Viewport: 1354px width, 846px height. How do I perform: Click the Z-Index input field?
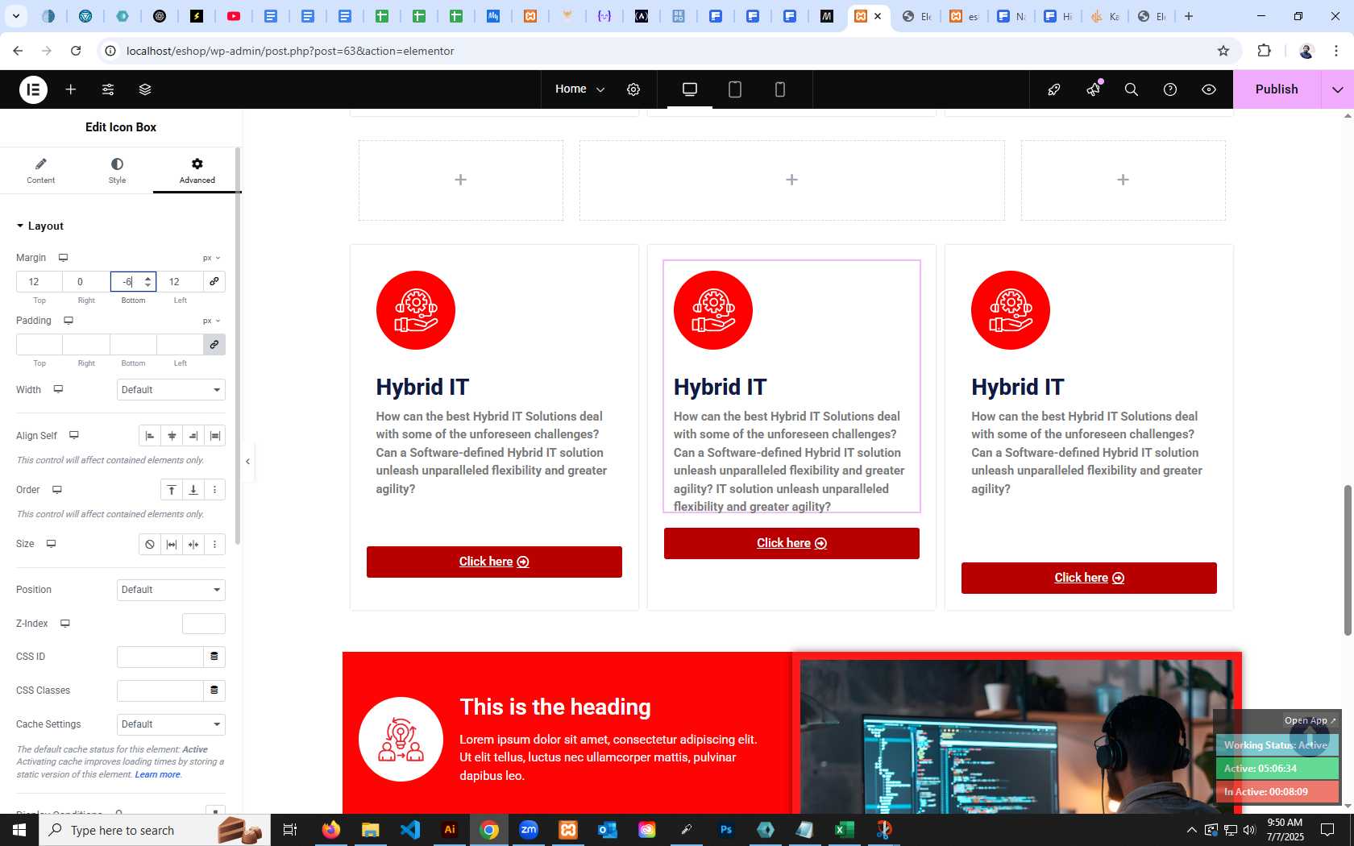coord(204,624)
